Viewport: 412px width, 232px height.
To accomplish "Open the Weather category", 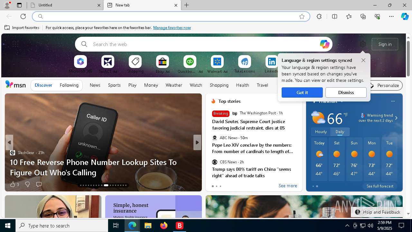I will pos(174,85).
